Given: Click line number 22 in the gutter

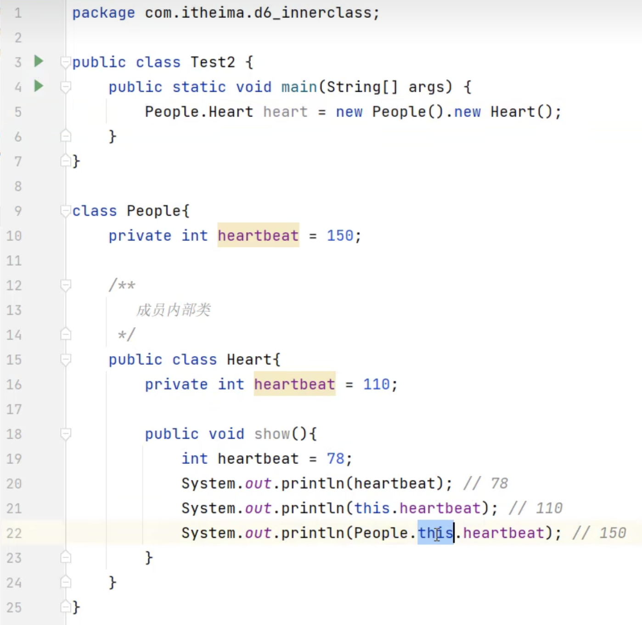Looking at the screenshot, I should (14, 533).
